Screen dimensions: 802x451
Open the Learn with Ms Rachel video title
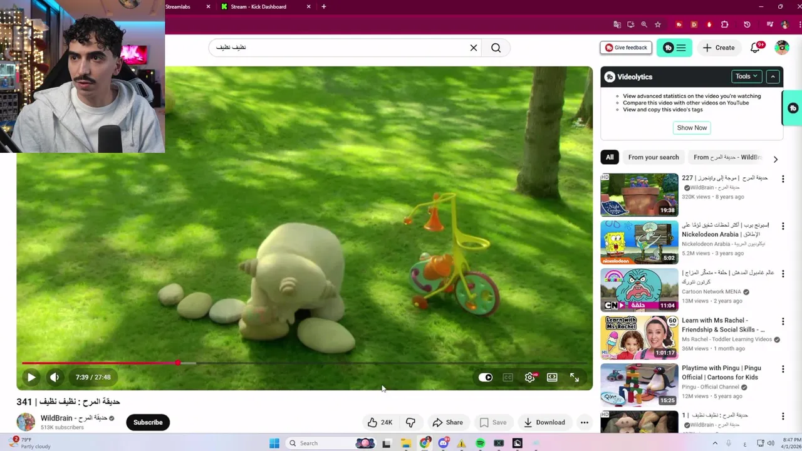point(723,325)
